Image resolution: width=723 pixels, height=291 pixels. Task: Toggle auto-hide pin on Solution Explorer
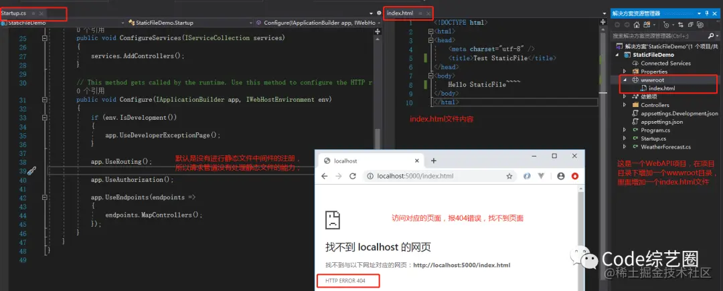click(708, 14)
